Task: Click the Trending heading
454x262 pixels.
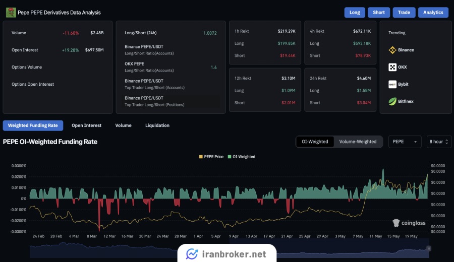Action: (396, 33)
